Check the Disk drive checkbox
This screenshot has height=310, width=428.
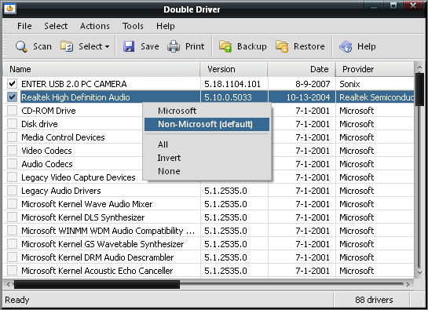click(x=12, y=124)
